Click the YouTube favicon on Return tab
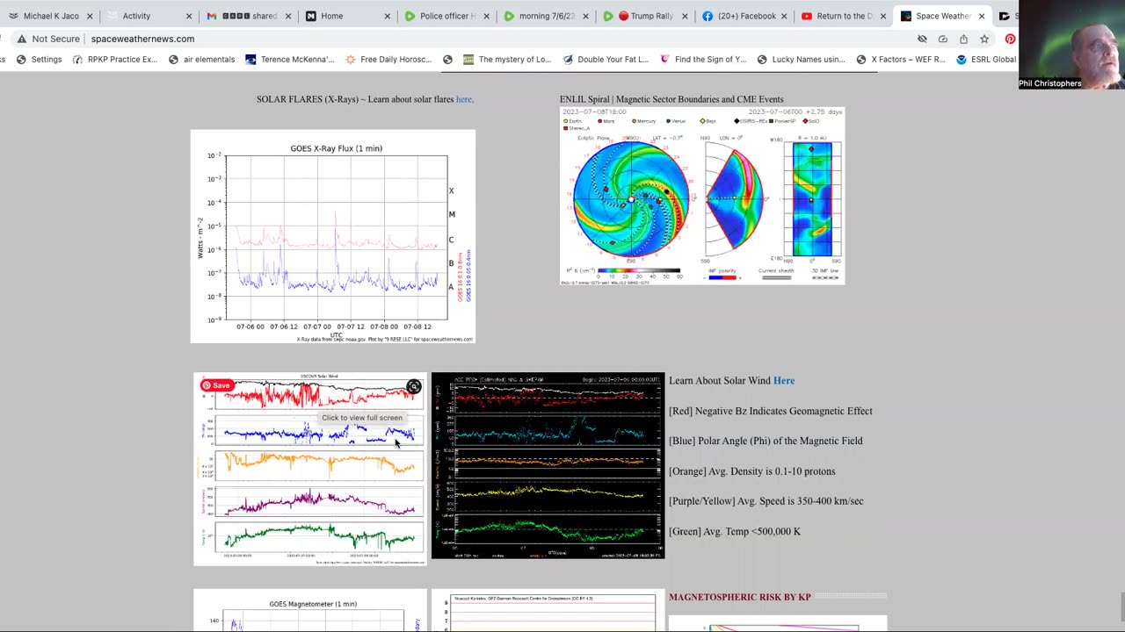1125x632 pixels. [x=807, y=16]
